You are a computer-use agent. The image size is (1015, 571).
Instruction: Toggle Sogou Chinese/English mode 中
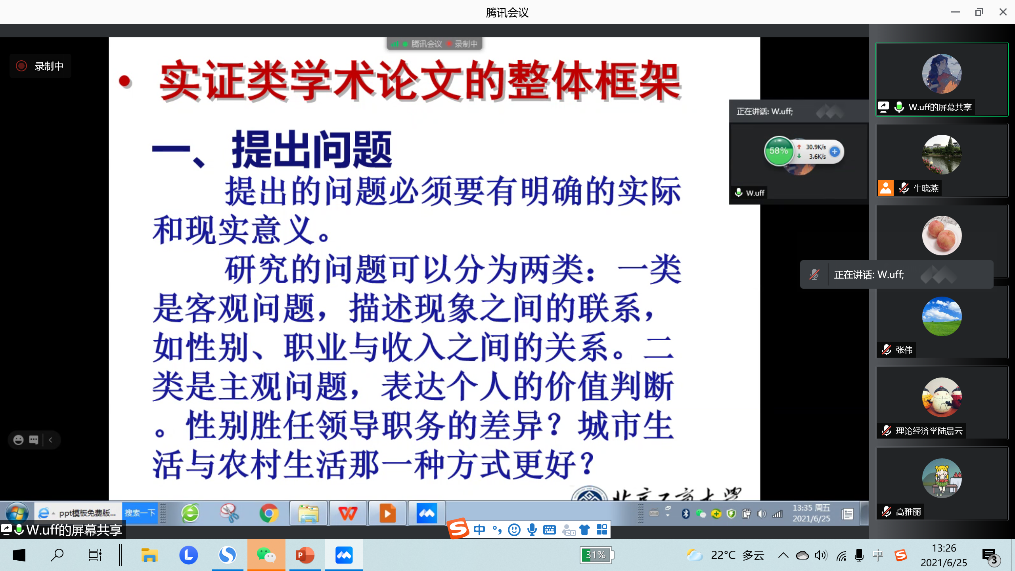479,530
